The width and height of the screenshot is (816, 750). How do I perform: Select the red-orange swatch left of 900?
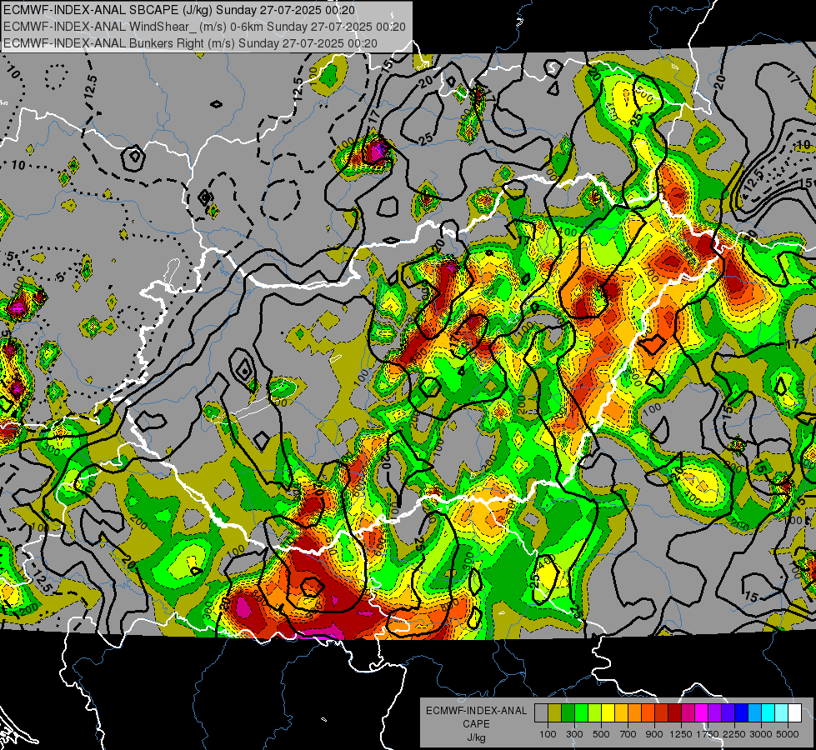648,713
